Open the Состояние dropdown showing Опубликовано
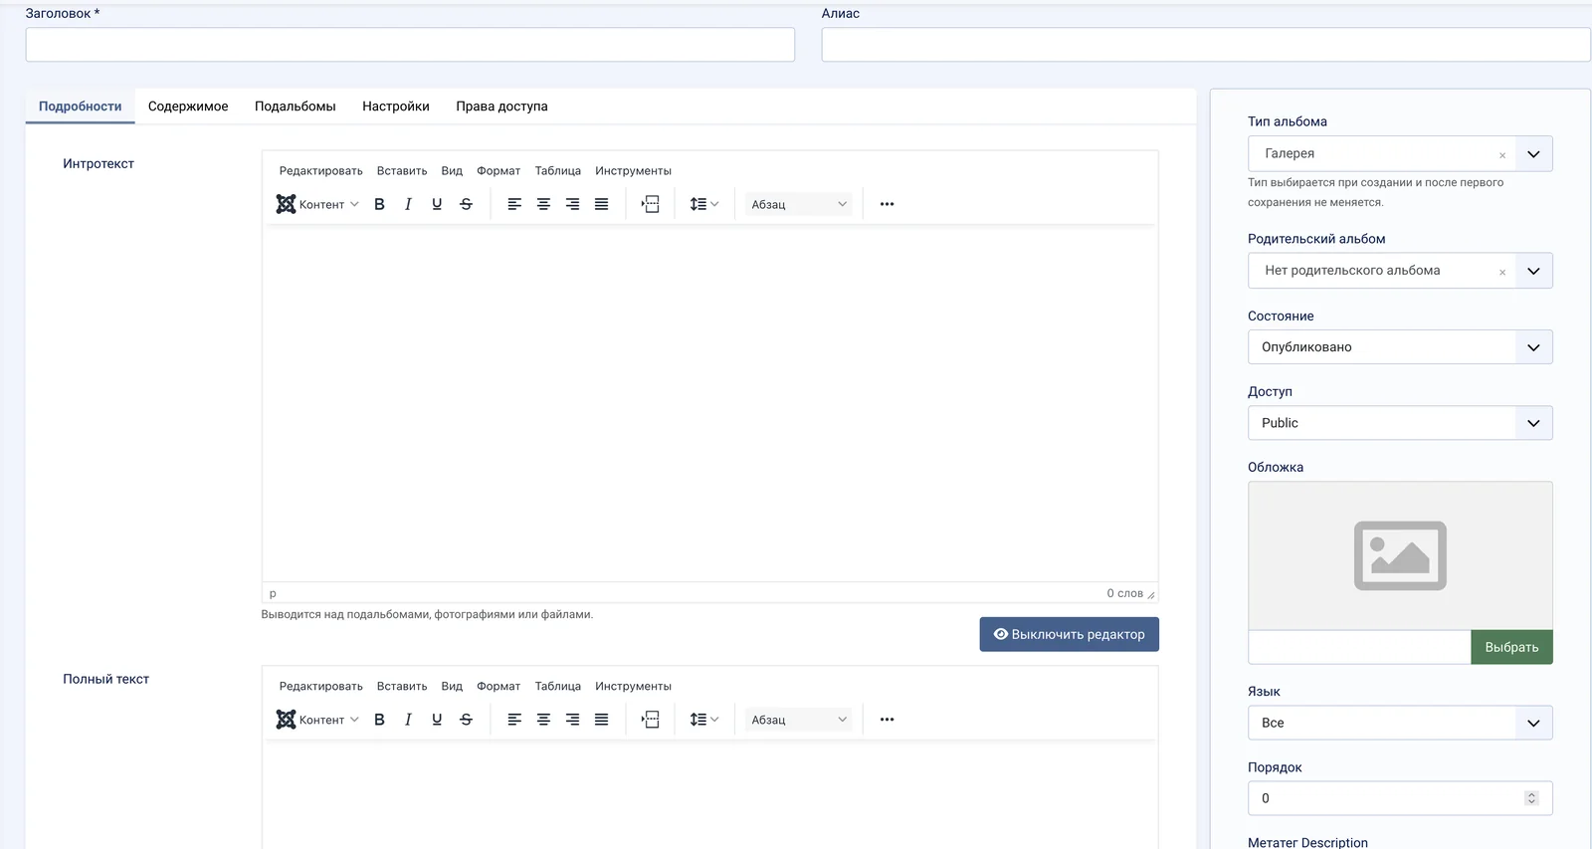The image size is (1592, 849). click(x=1400, y=347)
